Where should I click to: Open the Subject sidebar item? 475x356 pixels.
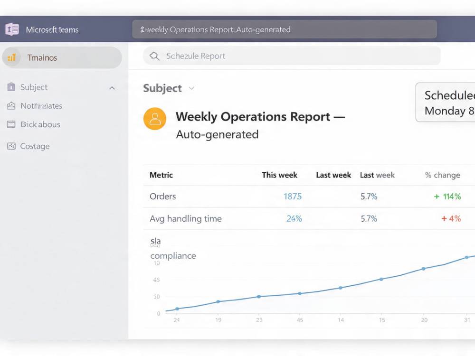34,87
